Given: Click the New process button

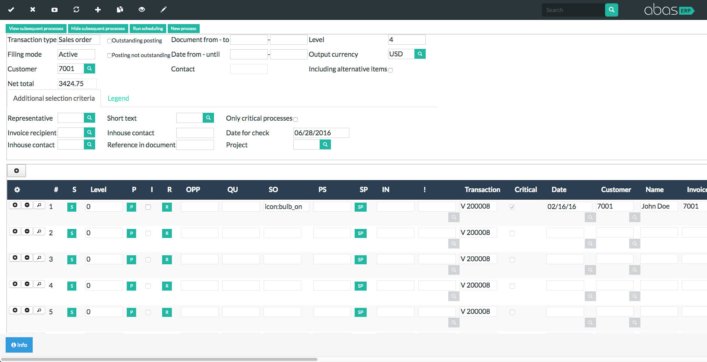Looking at the screenshot, I should tap(184, 28).
